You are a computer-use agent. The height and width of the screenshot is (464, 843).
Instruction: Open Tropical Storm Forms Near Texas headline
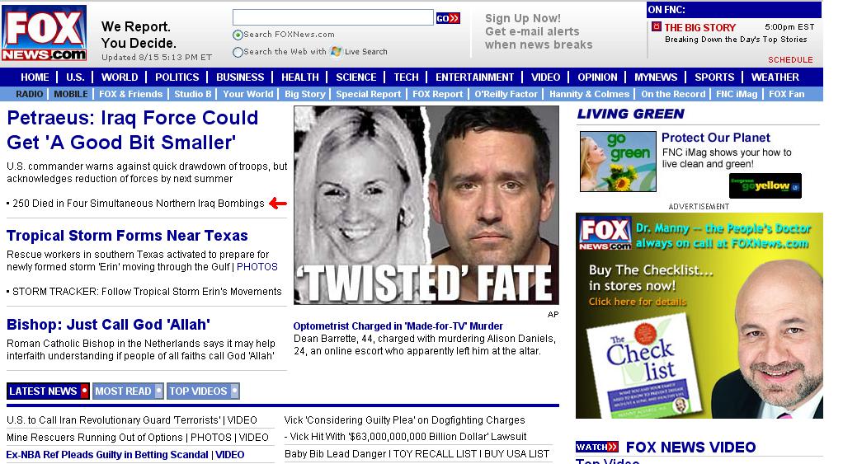pyautogui.click(x=127, y=236)
